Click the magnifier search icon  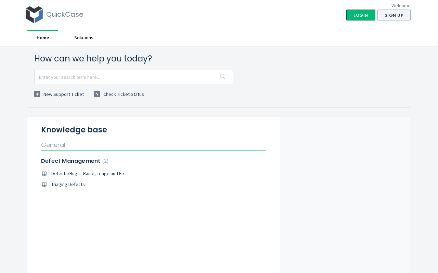click(x=222, y=77)
